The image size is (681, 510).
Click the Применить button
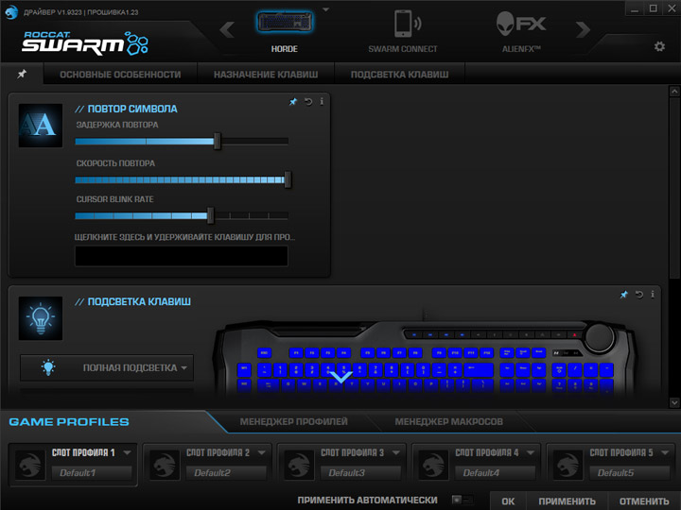(567, 501)
